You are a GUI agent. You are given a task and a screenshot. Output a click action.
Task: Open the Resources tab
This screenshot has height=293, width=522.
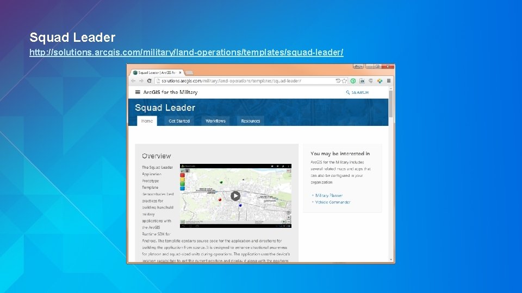coord(251,121)
